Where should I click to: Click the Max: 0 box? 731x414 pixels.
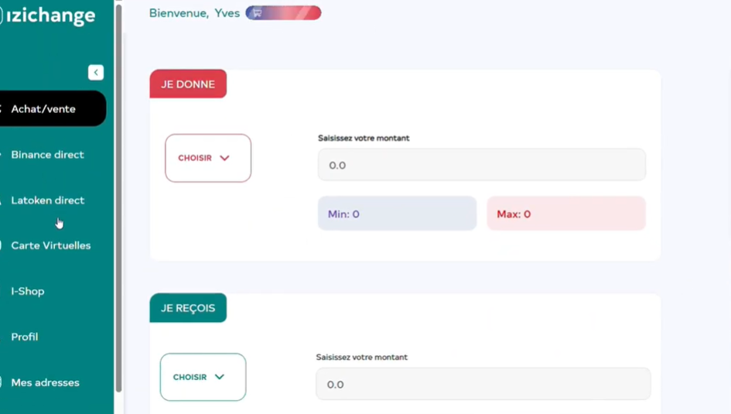[x=565, y=214]
